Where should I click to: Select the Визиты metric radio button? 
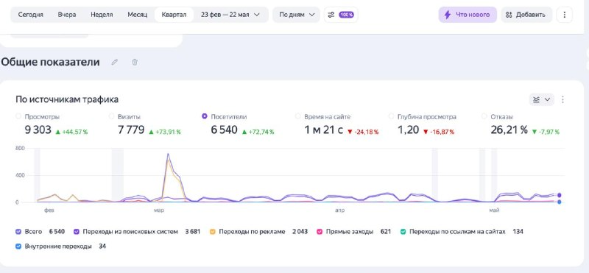click(111, 116)
